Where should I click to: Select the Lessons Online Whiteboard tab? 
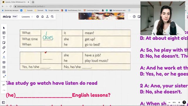(16, 2)
